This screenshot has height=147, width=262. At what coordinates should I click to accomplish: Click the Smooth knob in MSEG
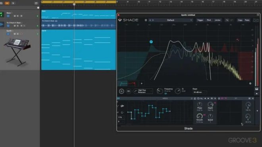pos(200,116)
